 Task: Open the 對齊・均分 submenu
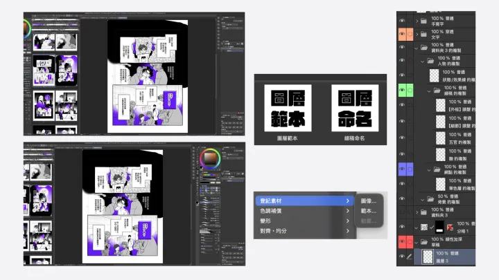[x=304, y=231]
